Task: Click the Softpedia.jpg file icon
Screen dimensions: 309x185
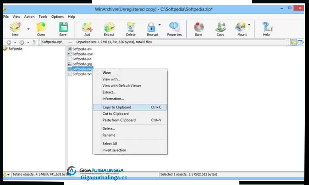Action: (x=70, y=64)
